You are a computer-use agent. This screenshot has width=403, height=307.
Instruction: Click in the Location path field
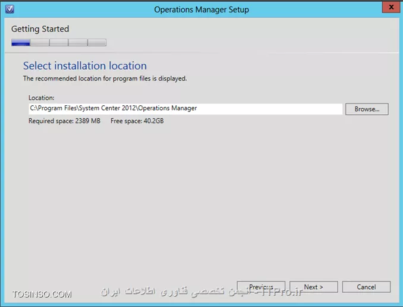point(185,109)
